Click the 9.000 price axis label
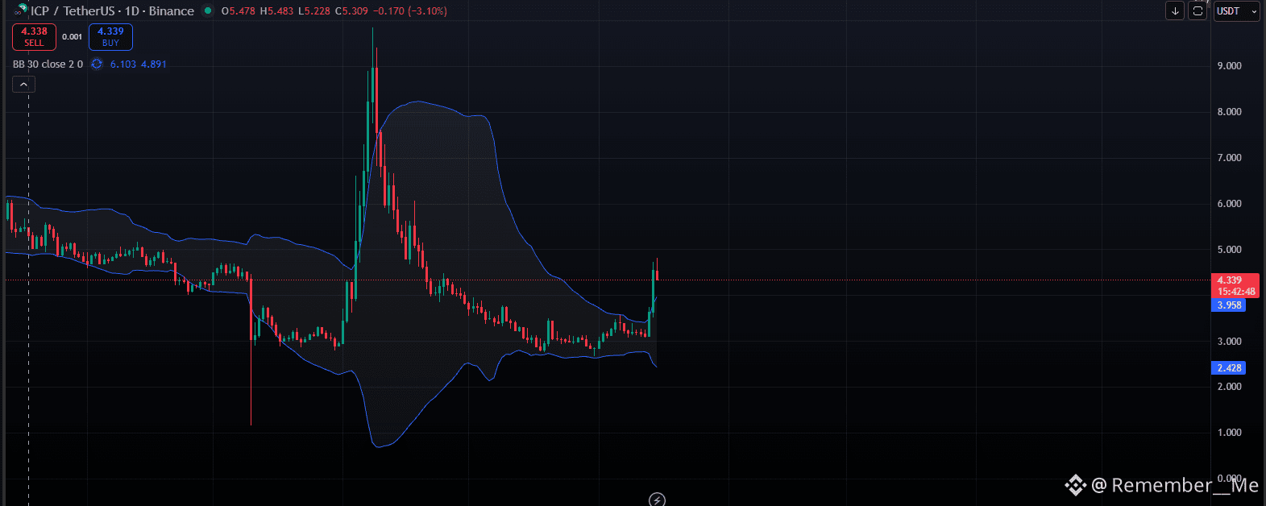This screenshot has width=1266, height=506. click(x=1229, y=66)
